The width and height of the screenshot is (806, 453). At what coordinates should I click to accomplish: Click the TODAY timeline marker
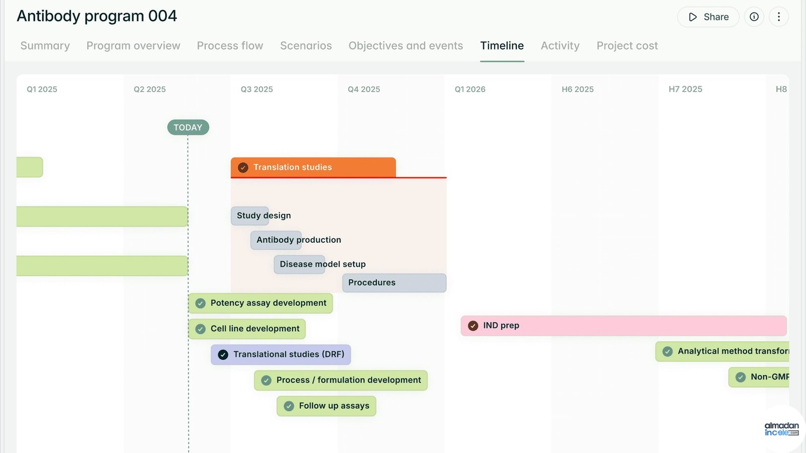point(188,127)
